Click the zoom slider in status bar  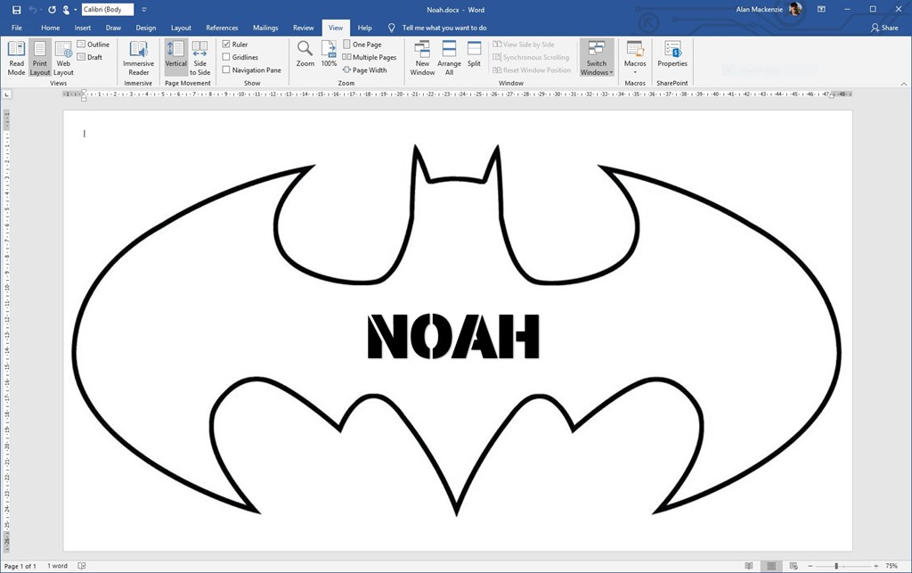(836, 566)
